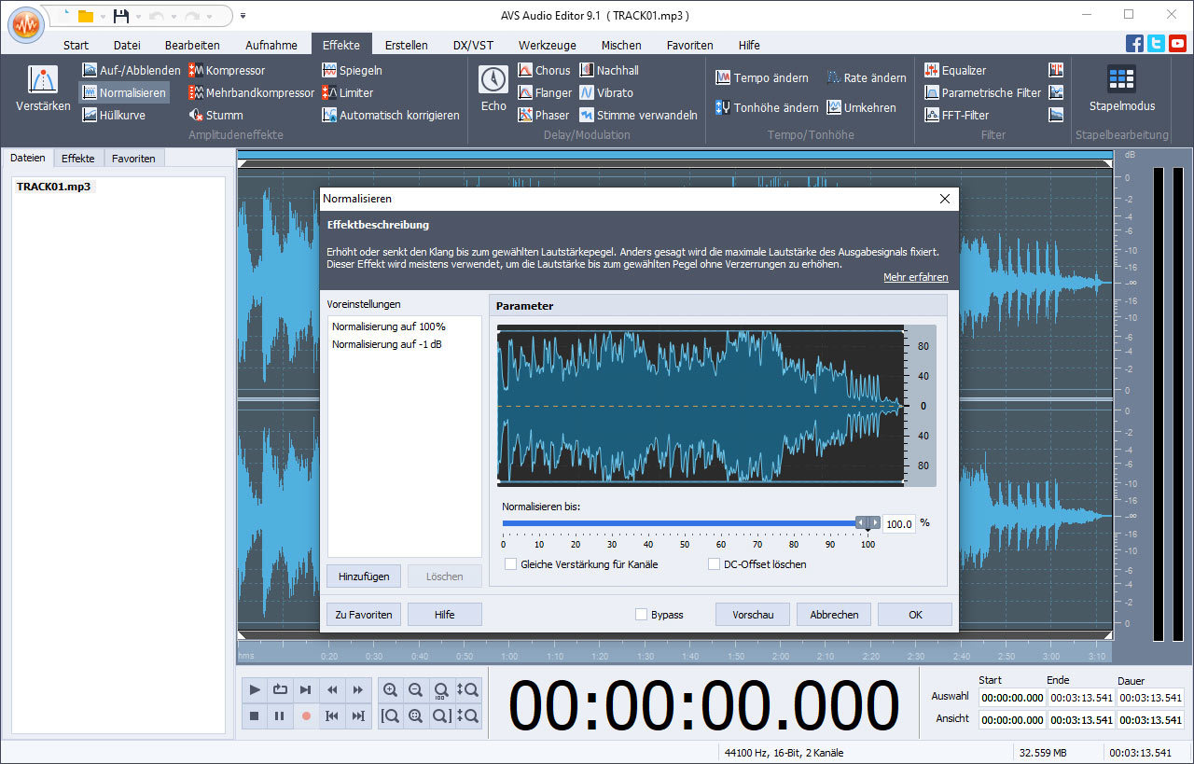Switch to the Favoriten side panel tab
This screenshot has width=1194, height=764.
pyautogui.click(x=133, y=159)
